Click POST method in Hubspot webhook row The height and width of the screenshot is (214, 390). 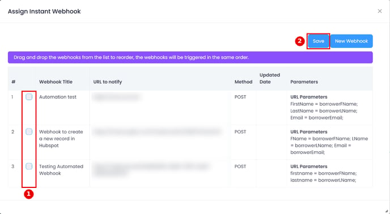[x=240, y=132]
